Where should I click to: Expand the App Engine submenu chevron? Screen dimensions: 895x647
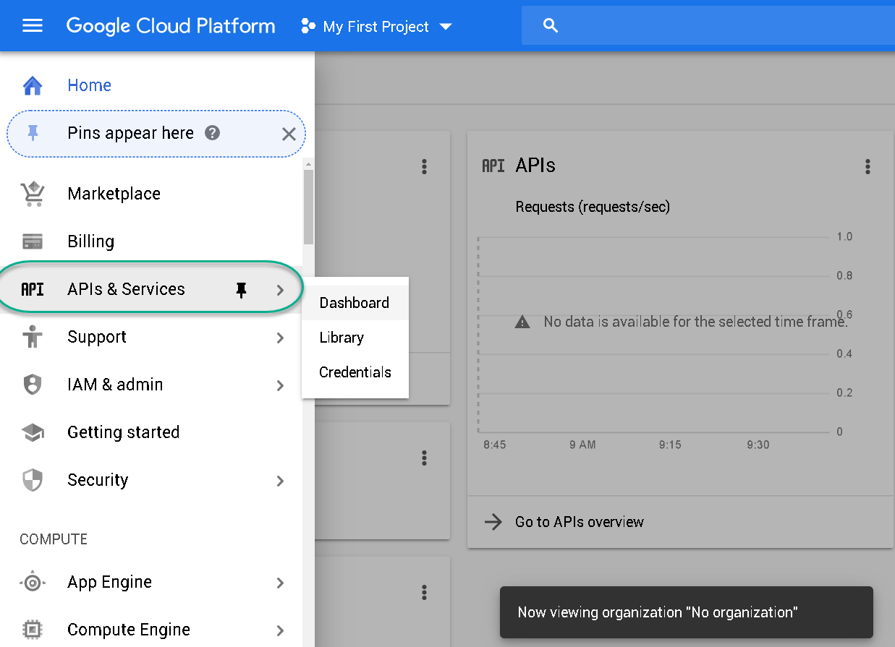point(280,583)
